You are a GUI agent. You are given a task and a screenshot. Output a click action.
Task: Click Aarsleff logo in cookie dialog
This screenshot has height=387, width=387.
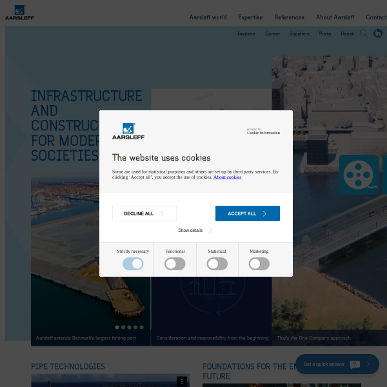(x=128, y=132)
